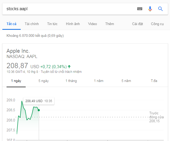
Task: Click the Apple Inc. company title
Action: 18,51
